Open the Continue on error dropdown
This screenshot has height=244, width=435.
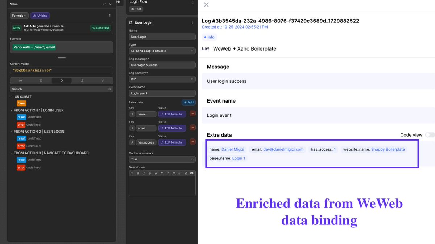162,159
